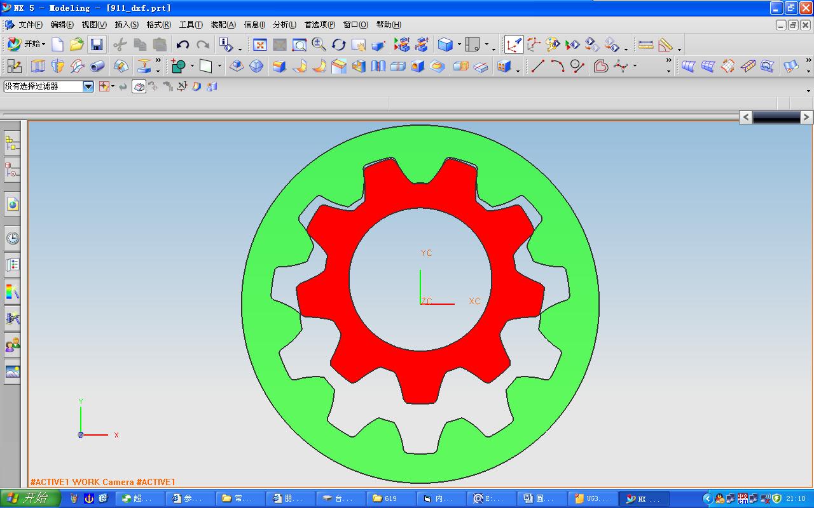814x508 pixels.
Task: Click the New file icon
Action: coord(58,44)
